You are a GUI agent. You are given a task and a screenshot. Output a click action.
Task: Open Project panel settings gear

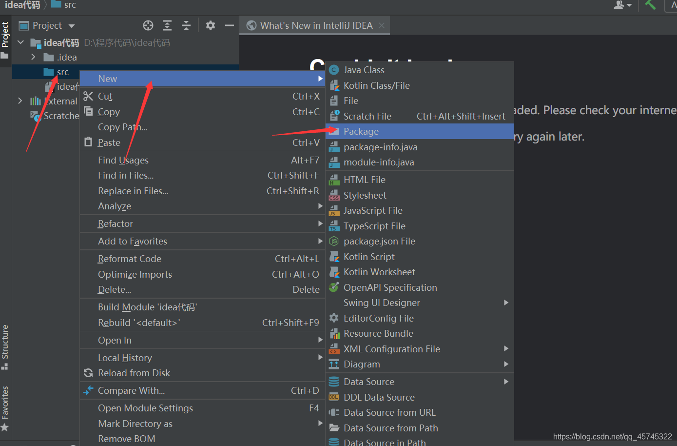pos(211,25)
